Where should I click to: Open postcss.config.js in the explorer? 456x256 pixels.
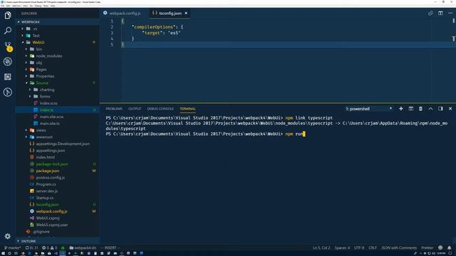pos(57,177)
